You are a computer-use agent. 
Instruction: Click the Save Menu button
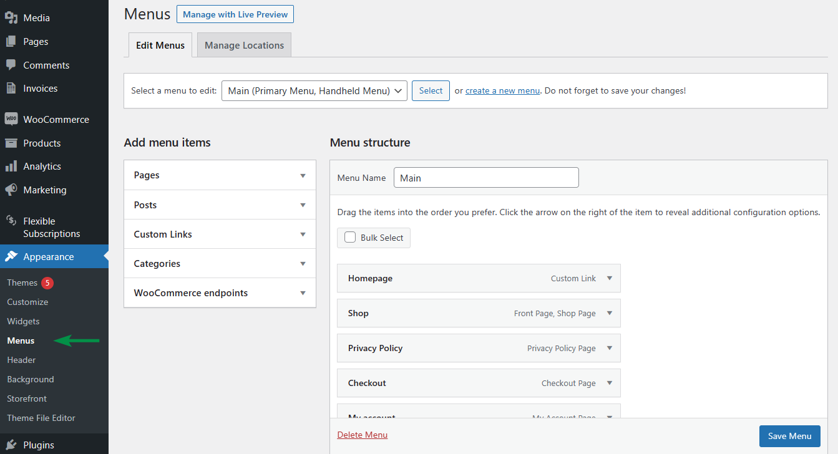point(790,436)
